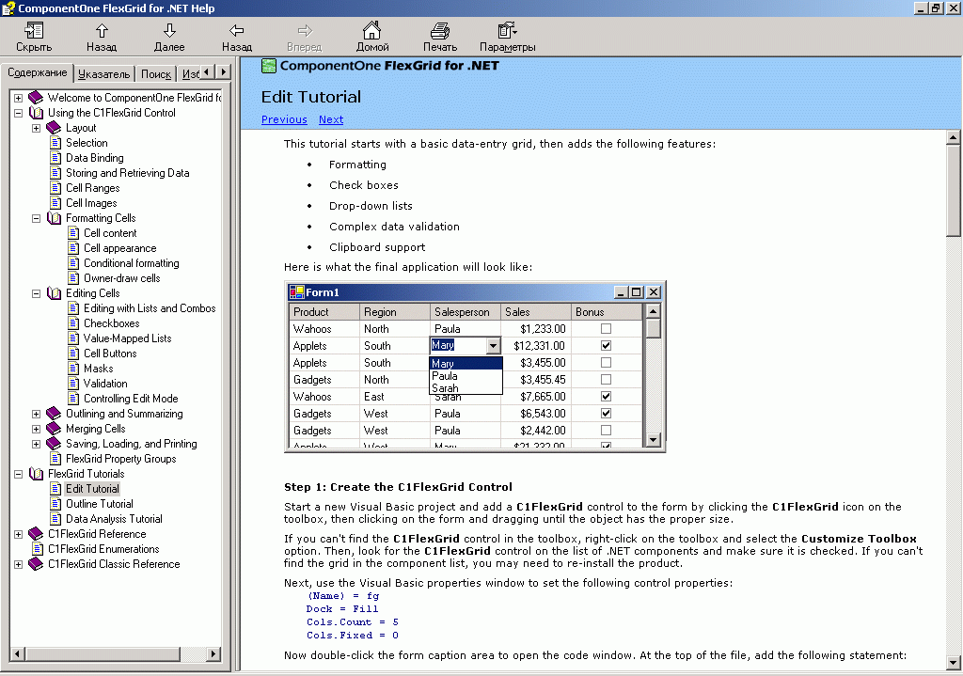Click the disabled Вперед forward icon
Viewport: 963px width, 676px height.
pos(305,30)
